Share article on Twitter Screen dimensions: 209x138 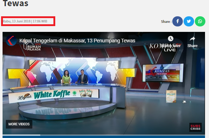tap(189, 21)
